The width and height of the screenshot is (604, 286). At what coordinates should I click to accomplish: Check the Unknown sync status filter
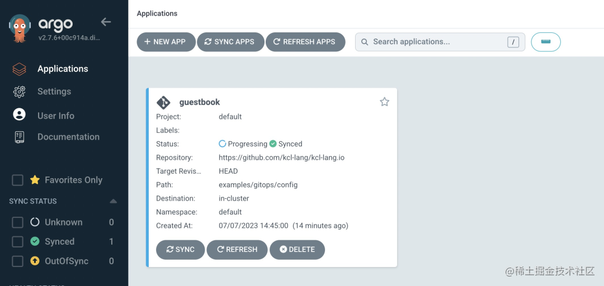(18, 222)
